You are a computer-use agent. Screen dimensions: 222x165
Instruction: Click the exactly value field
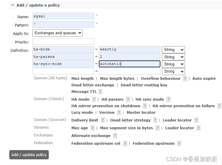[129, 49]
